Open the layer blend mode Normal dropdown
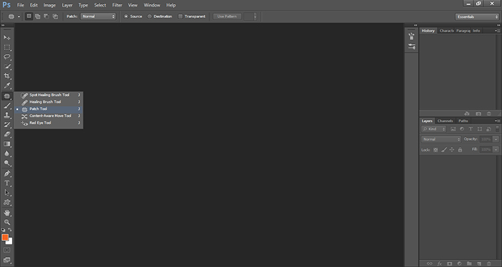This screenshot has width=502, height=267. [x=441, y=139]
